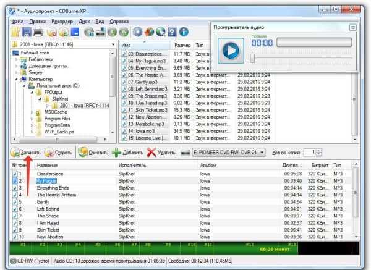The height and width of the screenshot is (270, 371).
Task: Select track New Abortion in the compilation
Action: [50, 237]
